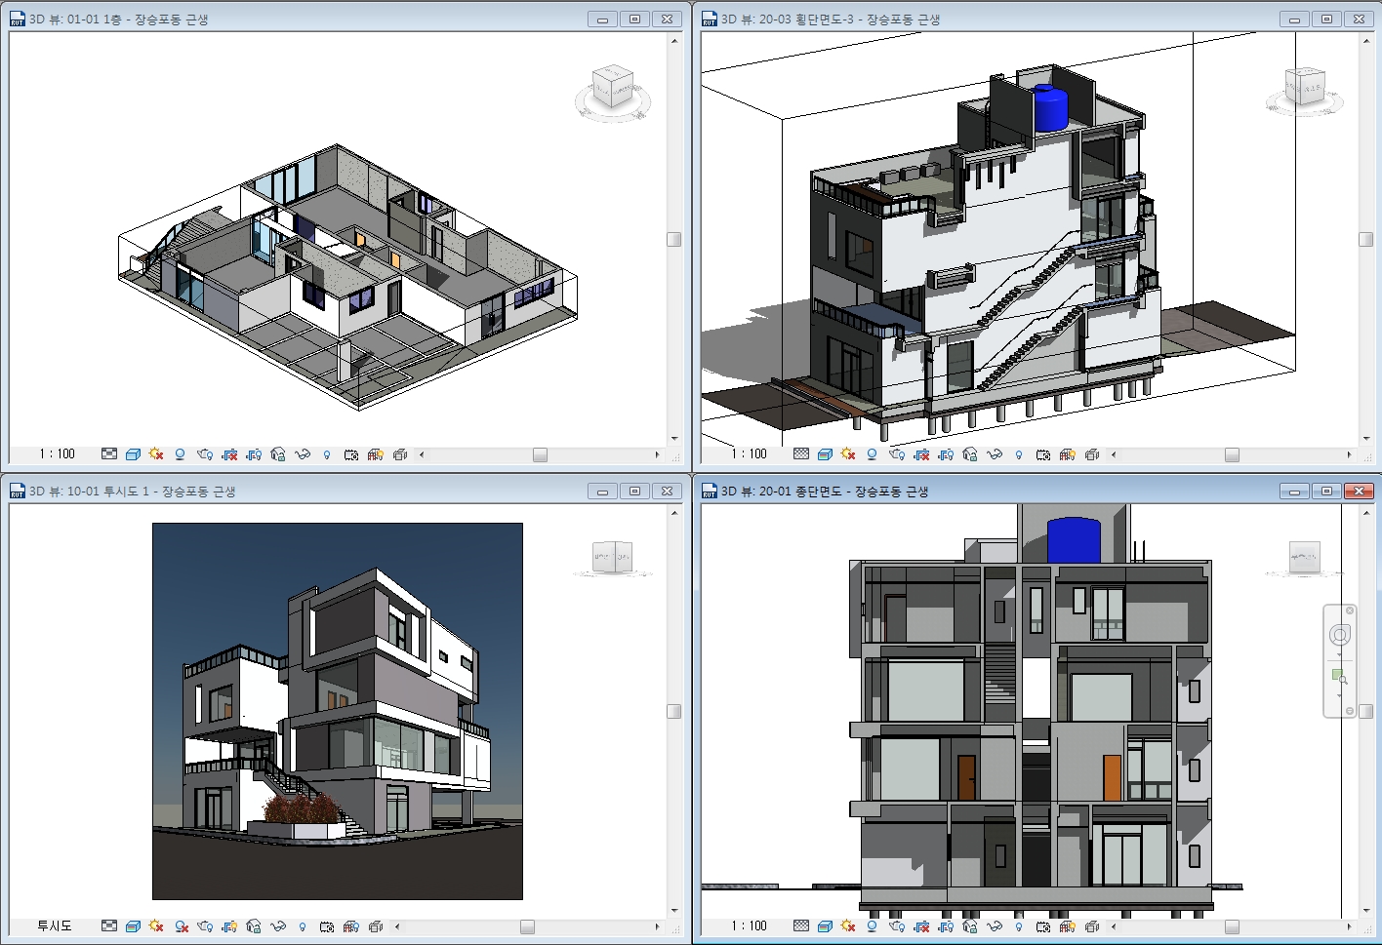Image resolution: width=1382 pixels, height=945 pixels.
Task: Activate the 3D 뷰: 20-03 횡단면도-3 window title
Action: (831, 20)
